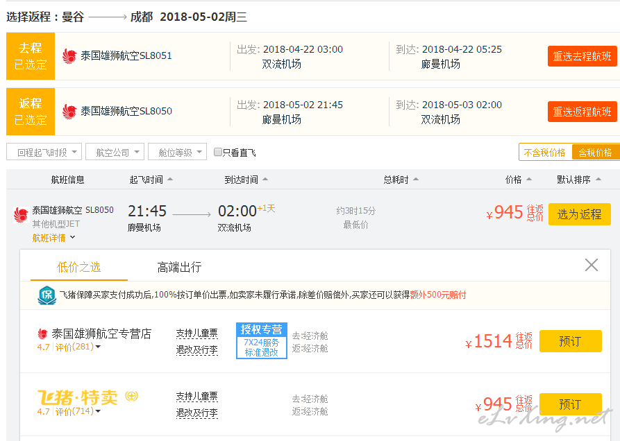Click 选为返程 for SL8050

[579, 214]
